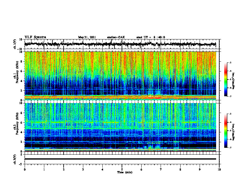
Task: Click the ch.1 waveform trace panel
Action: 122,44
